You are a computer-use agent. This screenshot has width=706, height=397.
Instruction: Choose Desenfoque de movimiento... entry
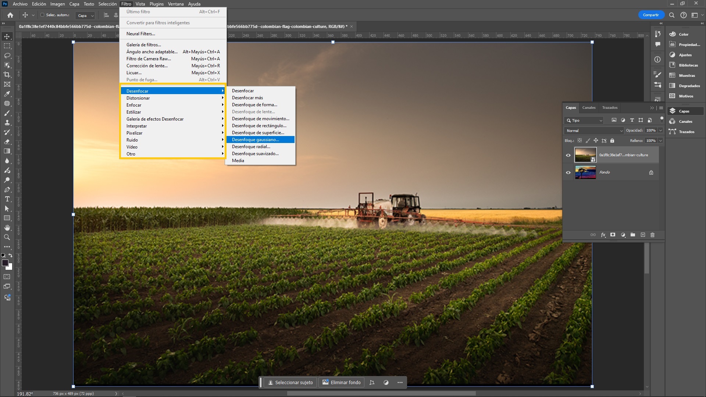[x=260, y=119]
